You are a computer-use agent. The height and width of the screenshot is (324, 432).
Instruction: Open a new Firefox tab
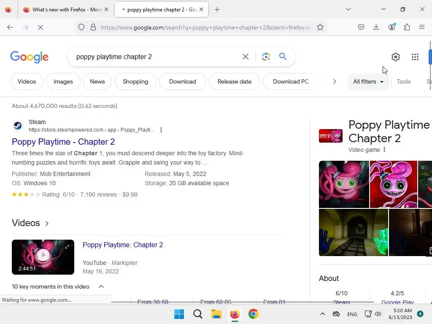click(217, 10)
